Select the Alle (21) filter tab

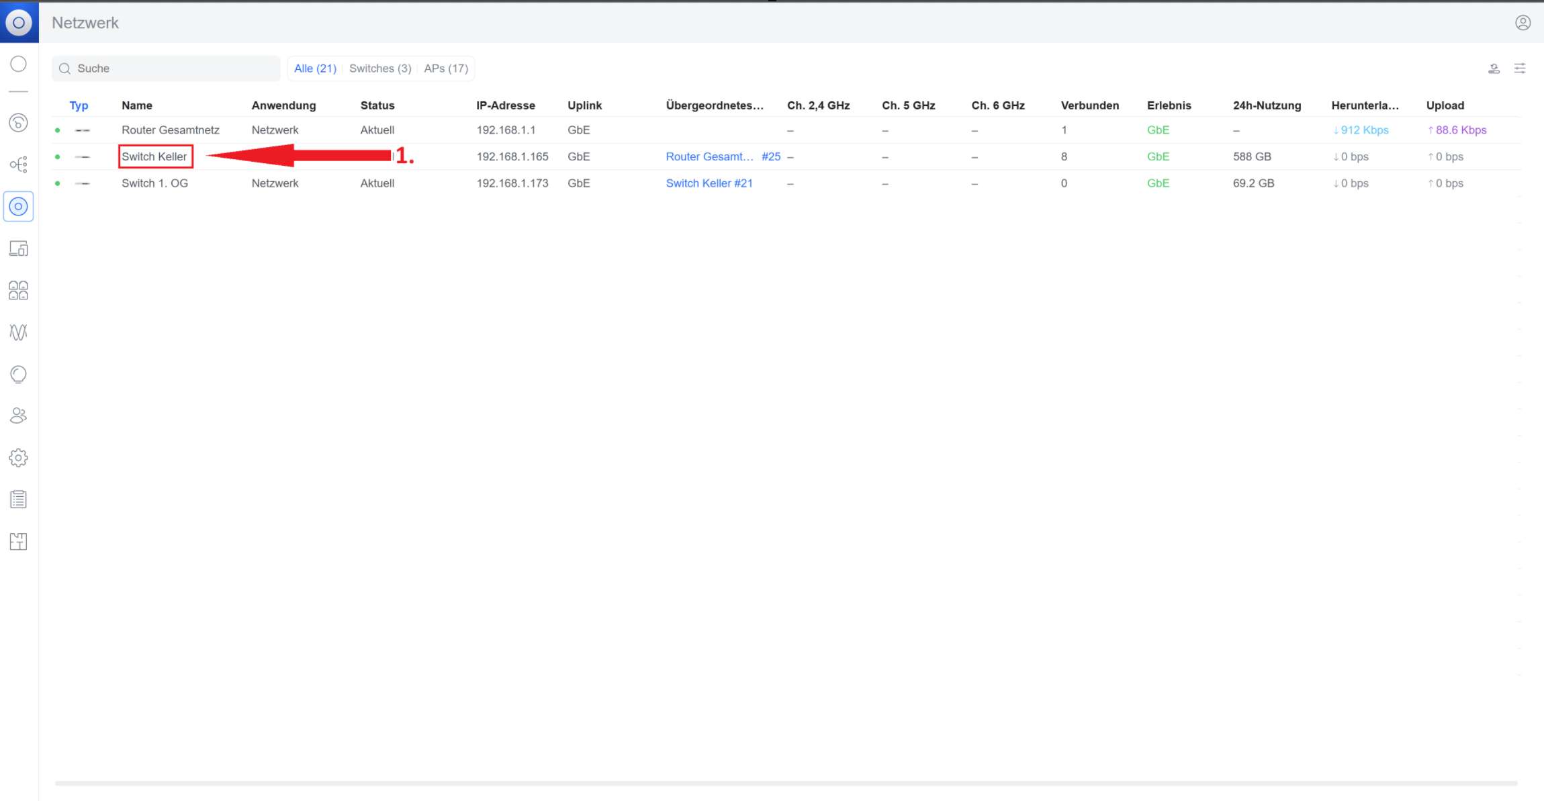point(315,68)
